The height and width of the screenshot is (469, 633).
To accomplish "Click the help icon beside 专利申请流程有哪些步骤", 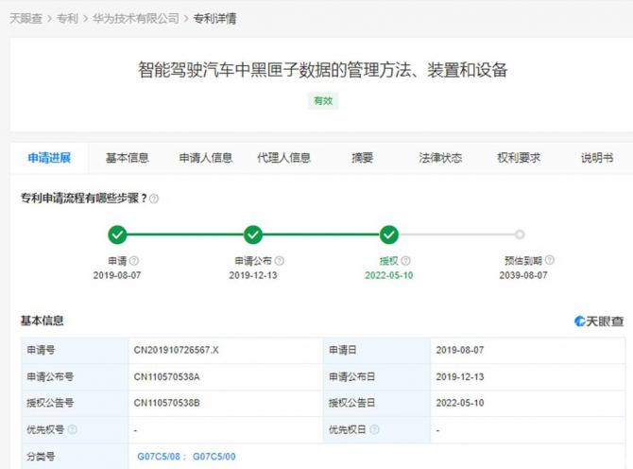I will (x=154, y=199).
